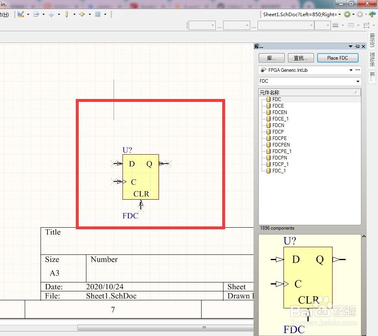Click the grey forward navigation arrow
This screenshot has width=378, height=336.
(360, 15)
